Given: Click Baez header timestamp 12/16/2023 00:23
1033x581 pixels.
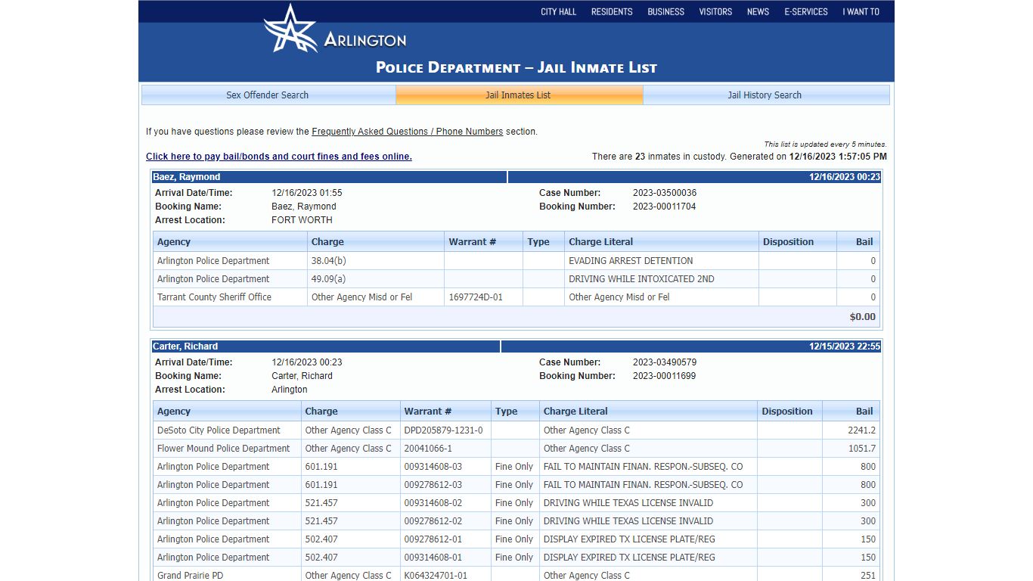Looking at the screenshot, I should 845,177.
